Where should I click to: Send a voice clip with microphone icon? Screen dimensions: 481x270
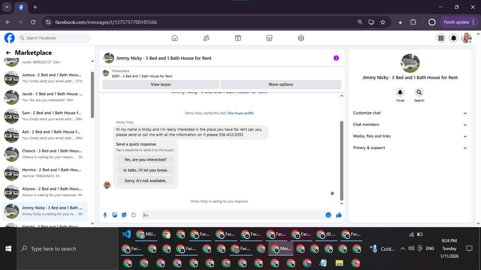point(105,215)
